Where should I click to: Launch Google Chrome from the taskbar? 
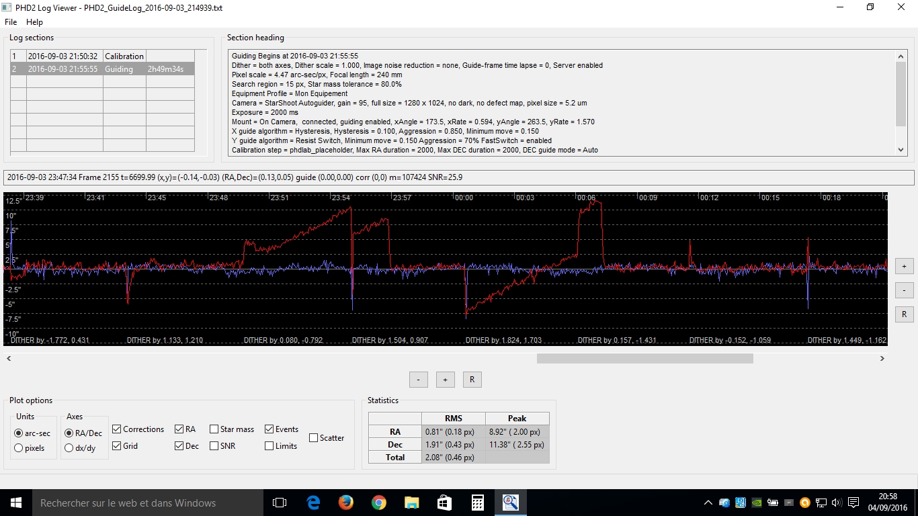pos(378,503)
